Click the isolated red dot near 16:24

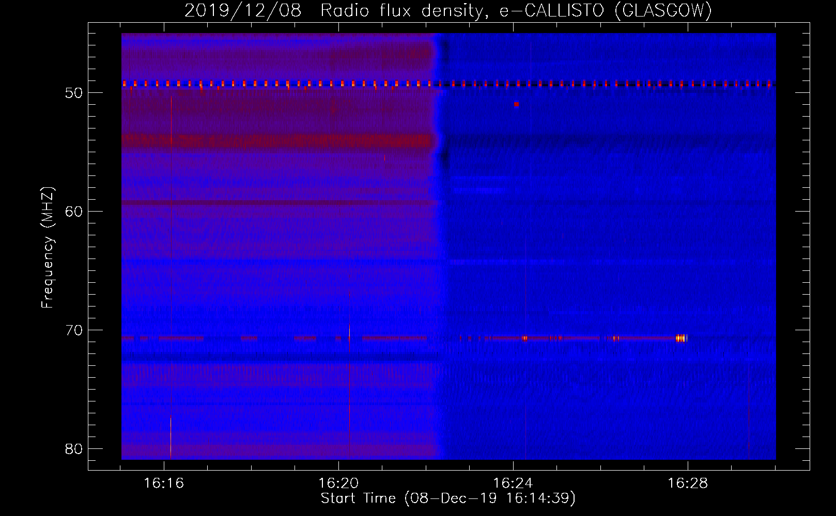click(x=516, y=104)
